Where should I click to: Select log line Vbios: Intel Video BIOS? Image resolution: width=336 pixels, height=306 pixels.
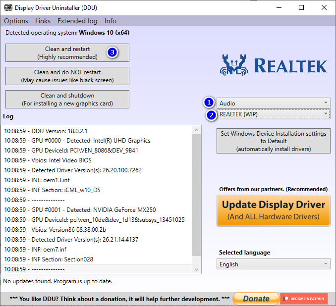point(97,160)
